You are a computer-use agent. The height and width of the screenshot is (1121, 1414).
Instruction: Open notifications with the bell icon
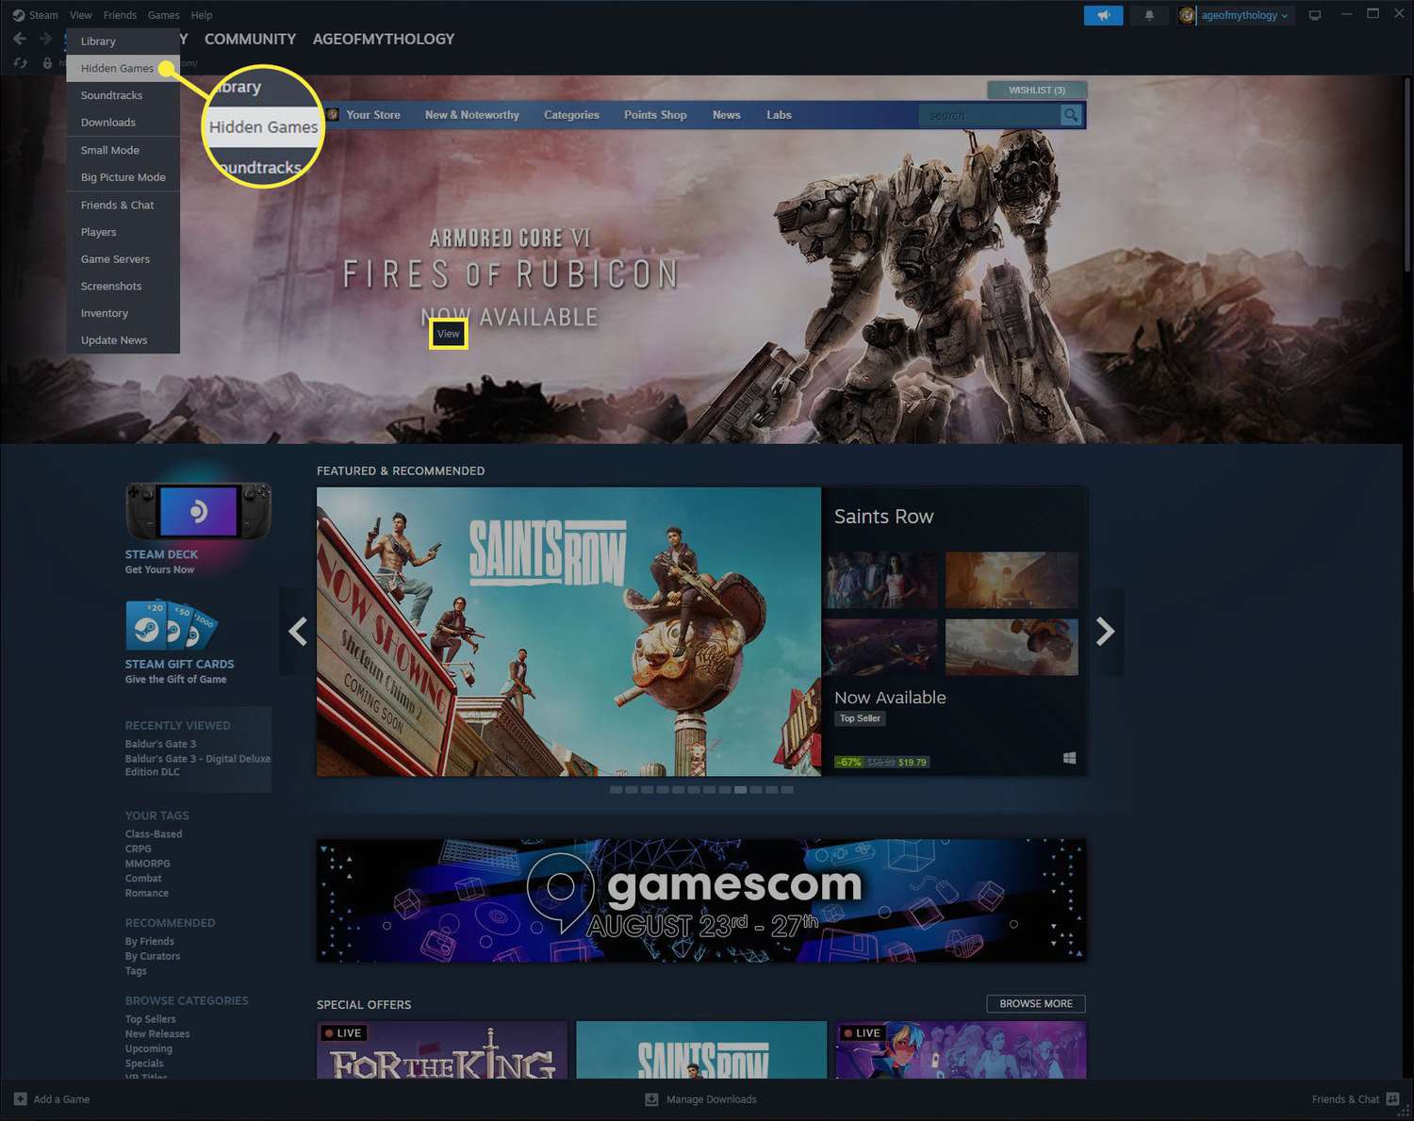click(1148, 15)
